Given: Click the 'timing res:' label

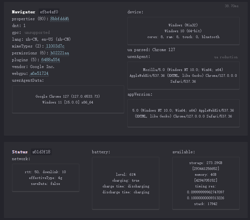Looking at the screenshot, I should [x=206, y=186].
